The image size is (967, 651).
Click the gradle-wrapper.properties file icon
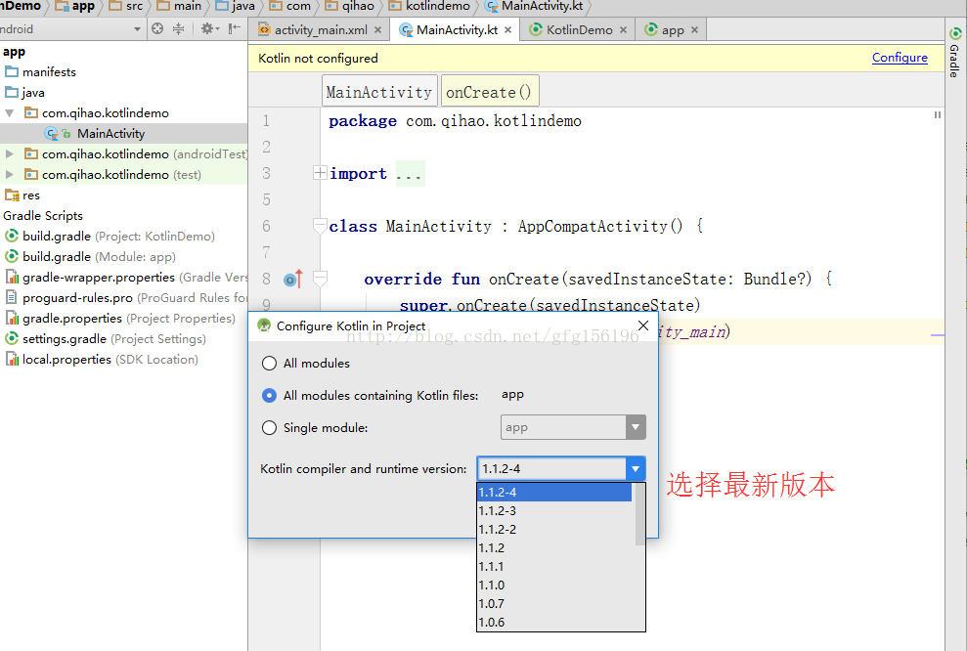click(12, 277)
